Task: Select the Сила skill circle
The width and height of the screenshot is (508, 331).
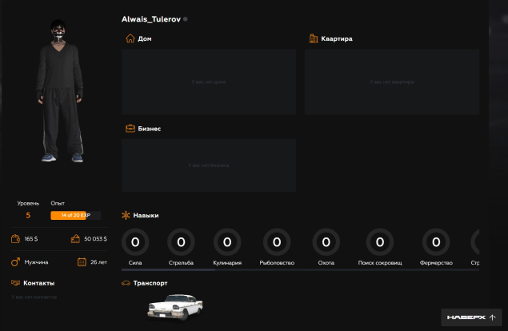Action: click(x=135, y=241)
